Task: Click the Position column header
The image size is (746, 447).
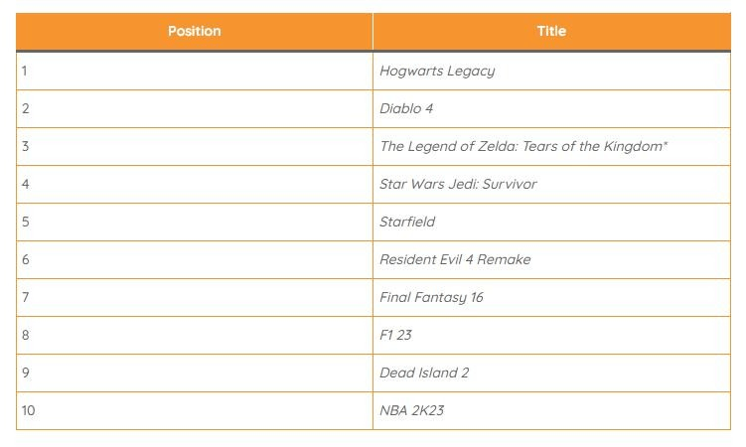Action: [x=194, y=32]
